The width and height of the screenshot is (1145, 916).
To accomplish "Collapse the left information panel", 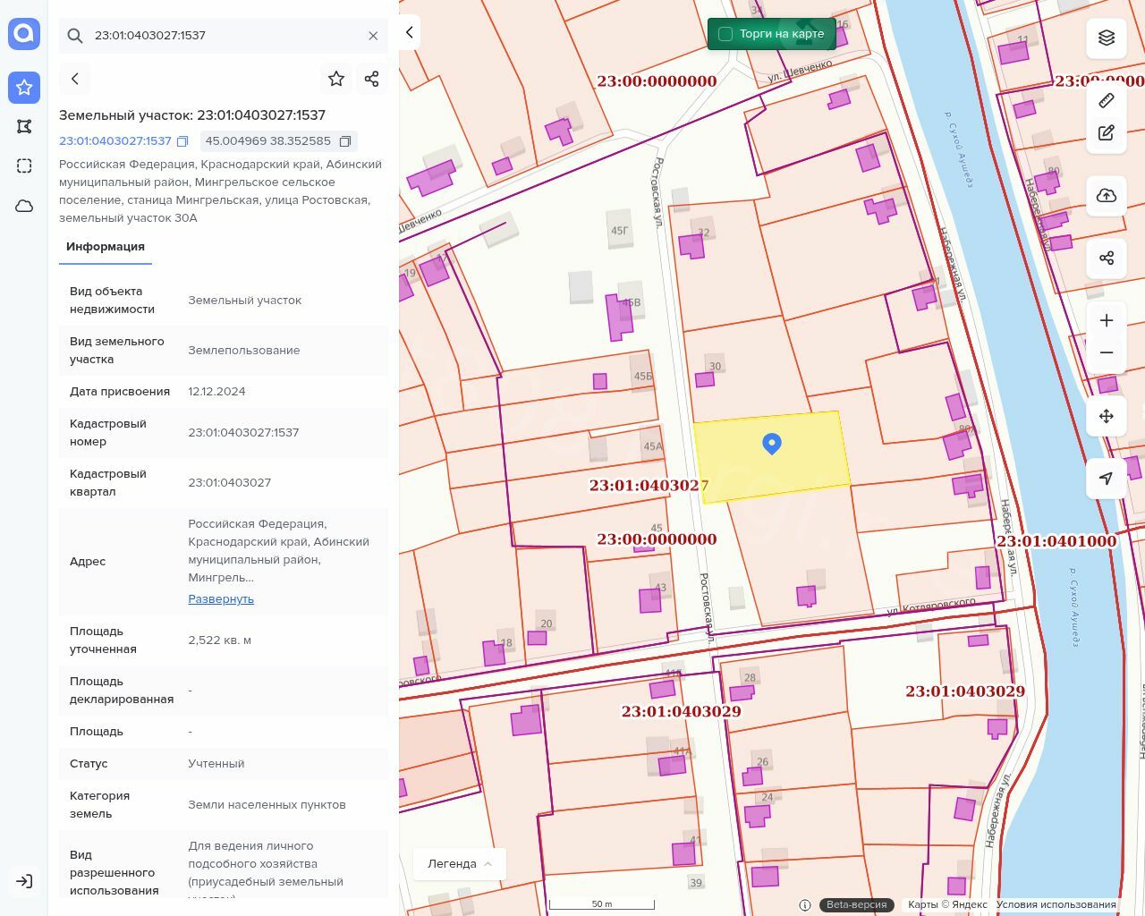I will click(x=410, y=32).
